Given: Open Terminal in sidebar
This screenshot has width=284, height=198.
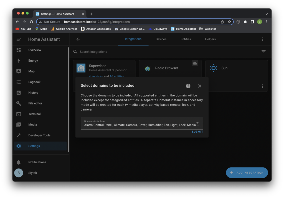Looking at the screenshot, I should (x=40, y=114).
